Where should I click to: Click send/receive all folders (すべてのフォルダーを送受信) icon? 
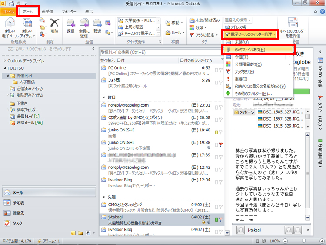pyautogui.click(x=293, y=23)
